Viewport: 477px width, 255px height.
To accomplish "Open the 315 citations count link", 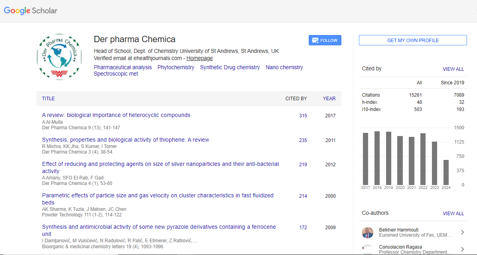I will [303, 116].
